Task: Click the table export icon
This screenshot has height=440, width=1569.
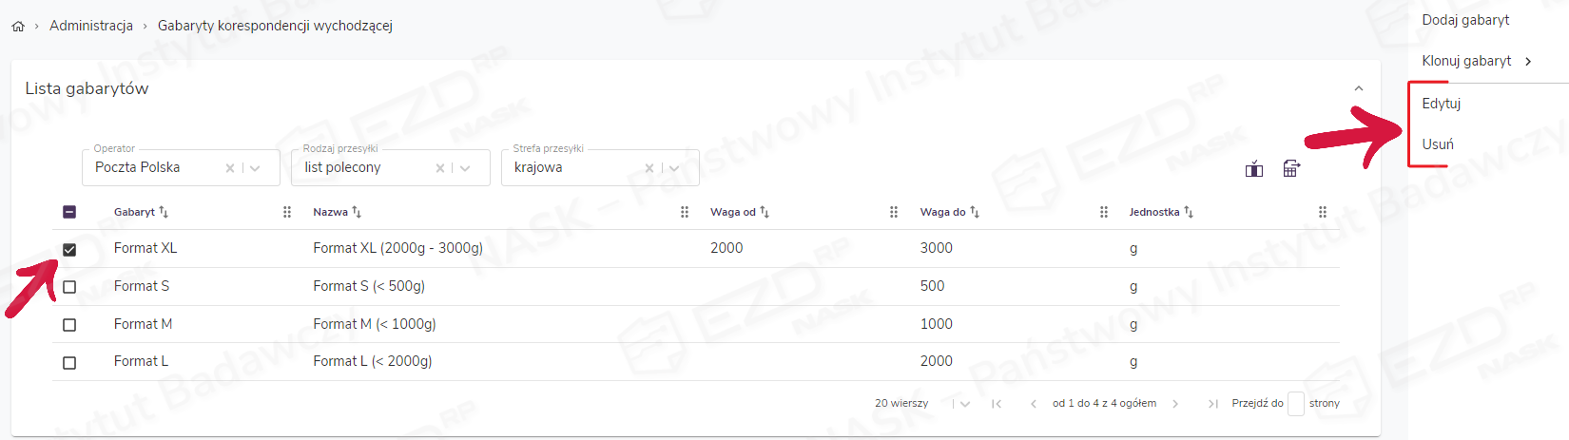Action: (1290, 169)
